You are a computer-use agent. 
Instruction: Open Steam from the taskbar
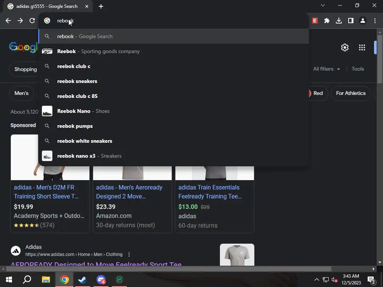point(82,280)
